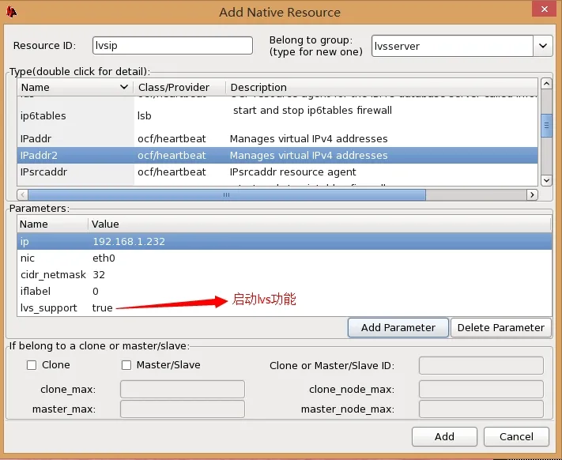
Task: Click the lsb class cell for ip6tables
Action: [145, 115]
